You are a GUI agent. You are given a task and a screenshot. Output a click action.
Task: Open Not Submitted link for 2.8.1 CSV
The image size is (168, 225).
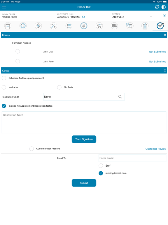(157, 52)
